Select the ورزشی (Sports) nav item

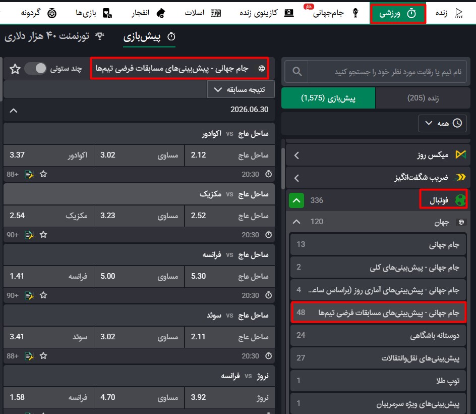click(x=398, y=13)
